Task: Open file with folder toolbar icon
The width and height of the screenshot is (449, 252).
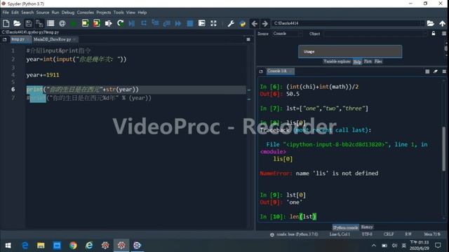Action: 17,23
